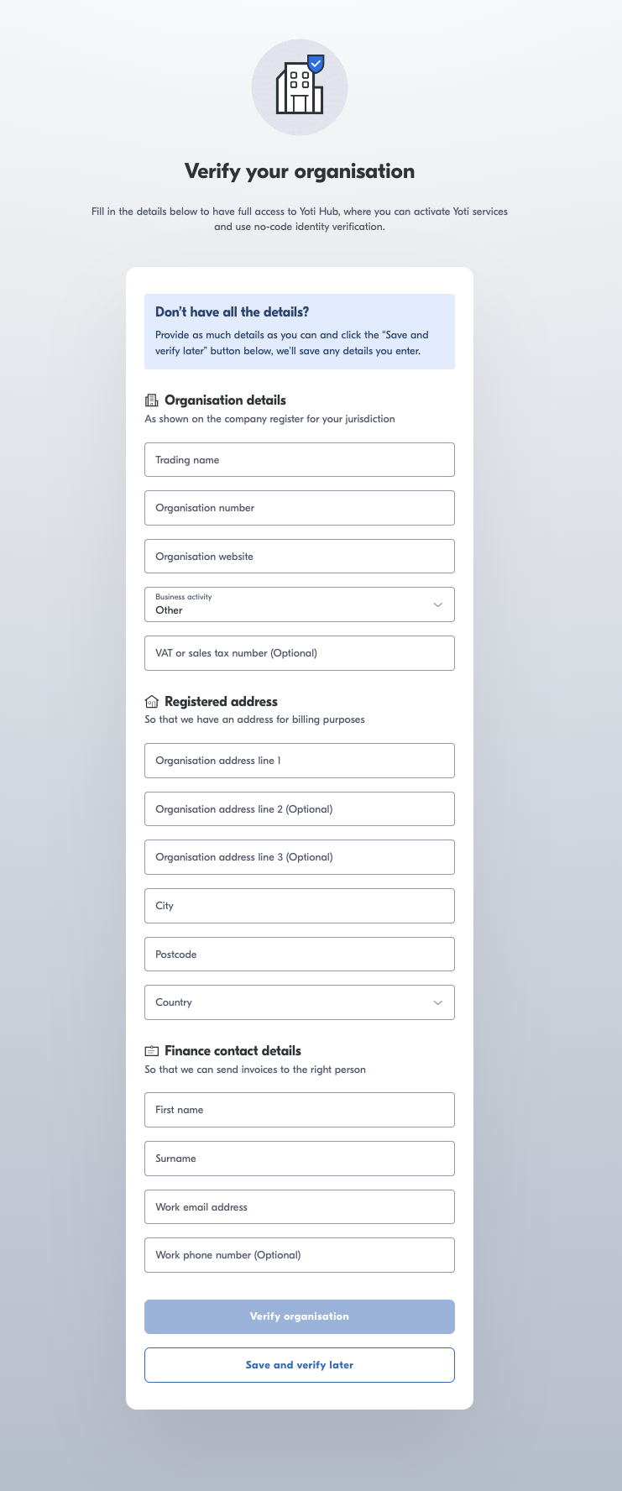Click Organisation address line 2 field
Viewport: 622px width, 1491px height.
(299, 809)
